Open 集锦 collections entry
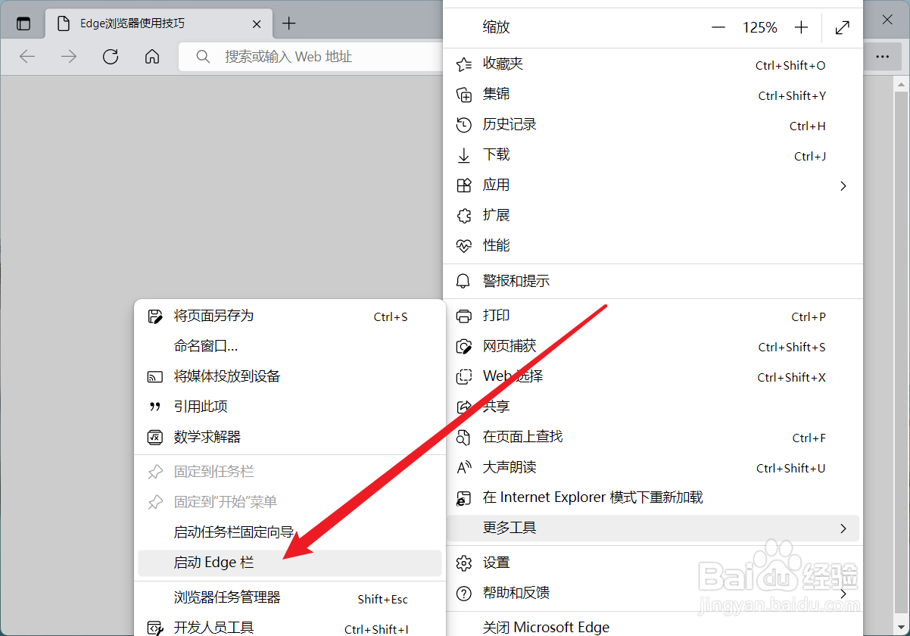 coord(653,95)
